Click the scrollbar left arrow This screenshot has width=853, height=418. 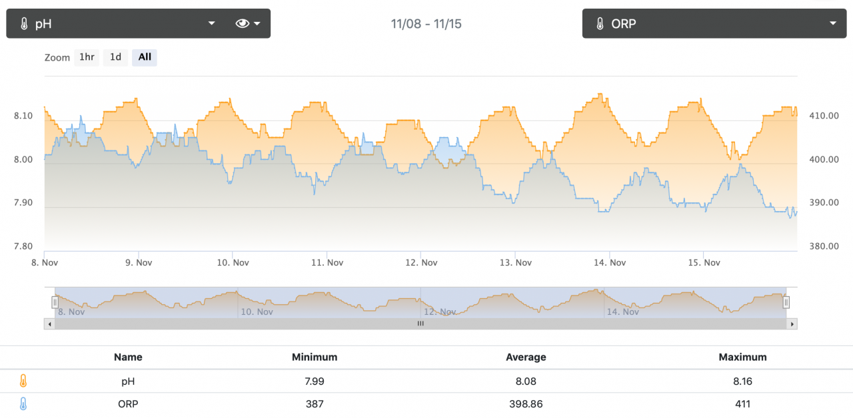tap(49, 324)
